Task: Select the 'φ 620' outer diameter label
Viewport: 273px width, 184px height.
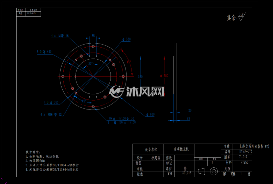Action: [150, 114]
